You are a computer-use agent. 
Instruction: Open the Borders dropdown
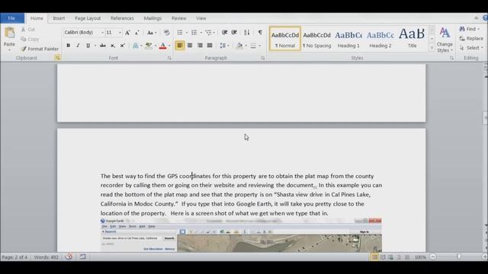pyautogui.click(x=259, y=46)
